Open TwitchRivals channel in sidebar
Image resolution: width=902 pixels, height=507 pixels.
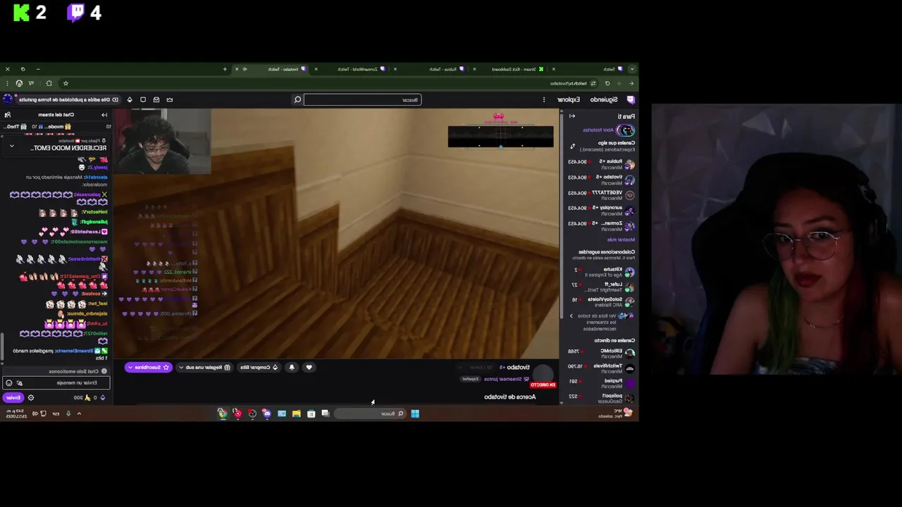click(601, 368)
